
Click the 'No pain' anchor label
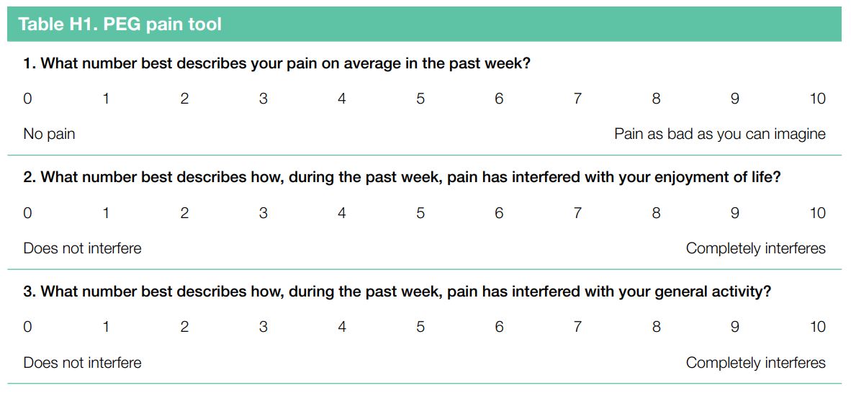coord(49,134)
